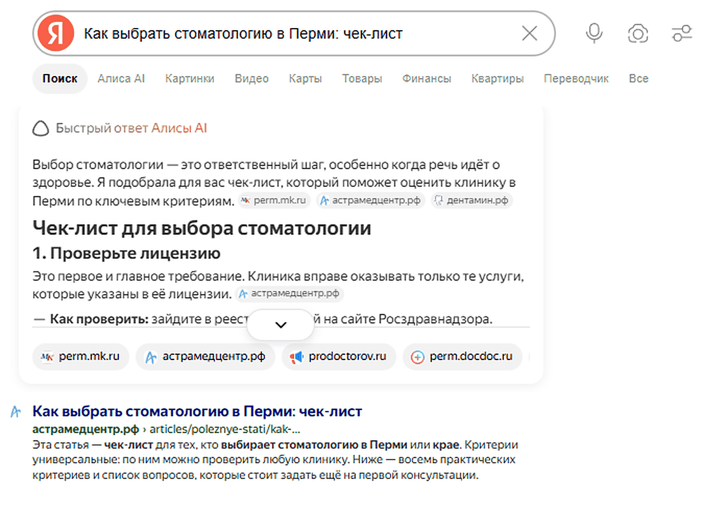
Task: Expand the Alice AI quick answer
Action: pyautogui.click(x=281, y=325)
